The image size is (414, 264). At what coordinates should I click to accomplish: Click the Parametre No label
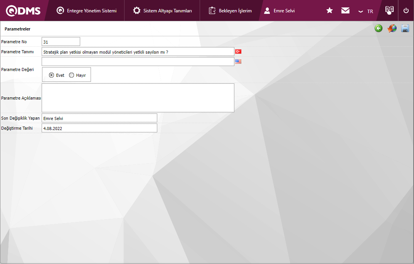14,42
